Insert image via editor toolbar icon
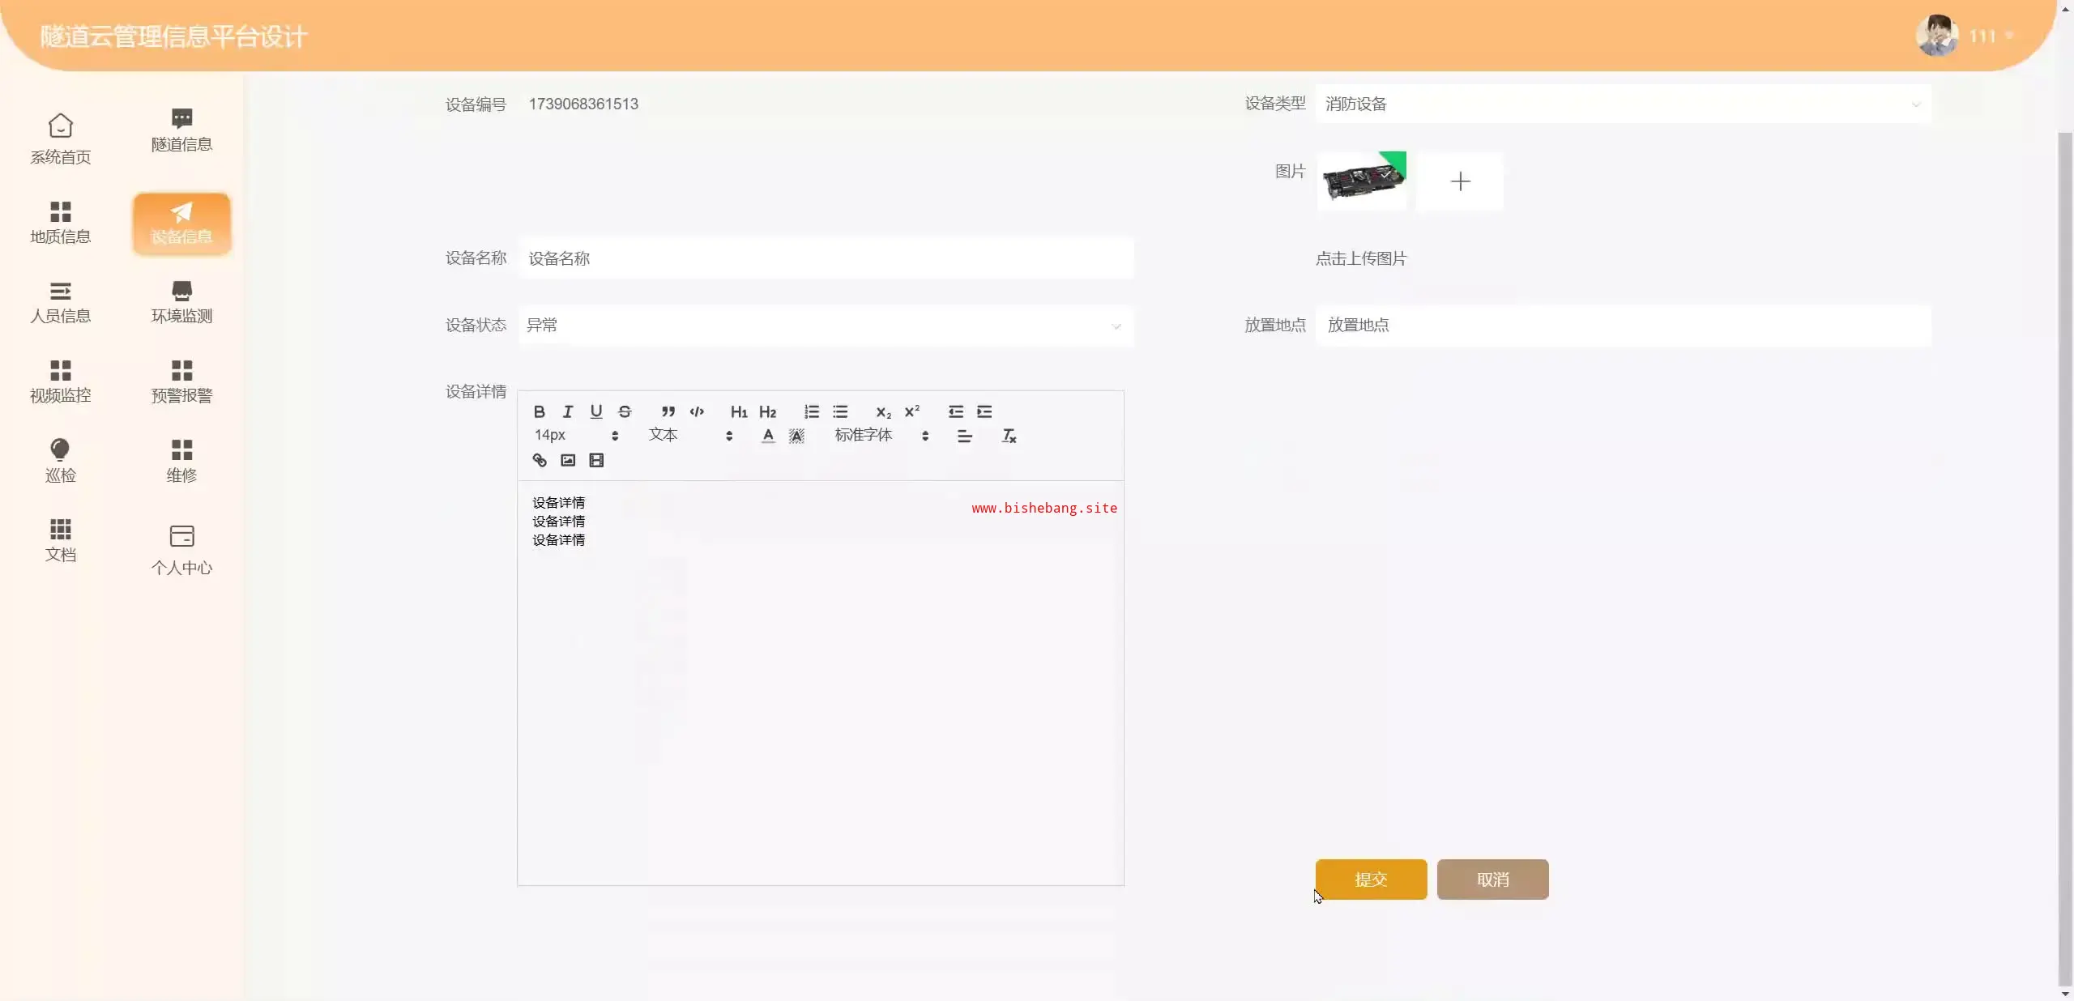Screen dimensions: 2074x1001 click(x=568, y=460)
